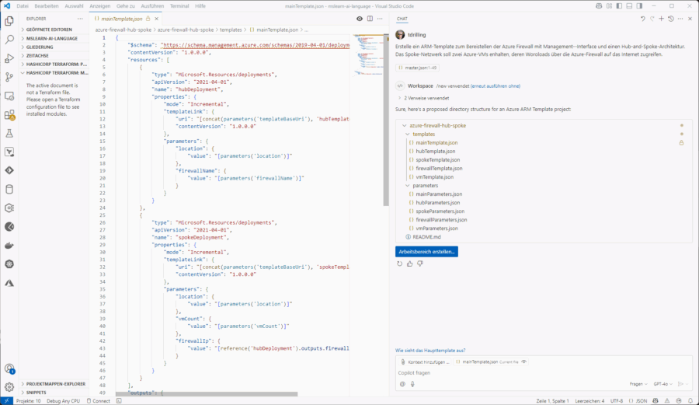Image resolution: width=699 pixels, height=405 pixels.
Task: Open the Accounts menu
Action: pos(9,369)
